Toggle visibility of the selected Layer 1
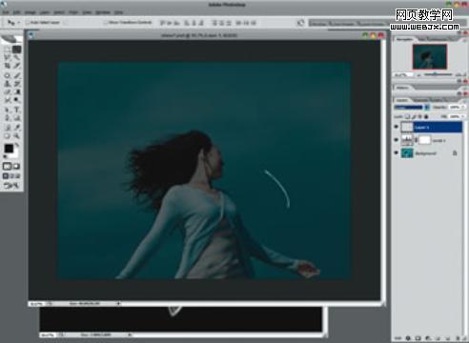Viewport: 469px width, 343px height. click(x=397, y=127)
